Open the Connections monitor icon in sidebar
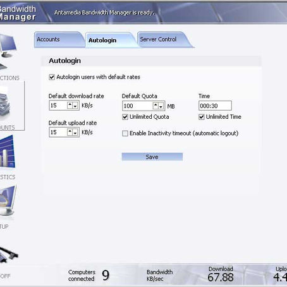287x287 pixels. click(8, 52)
